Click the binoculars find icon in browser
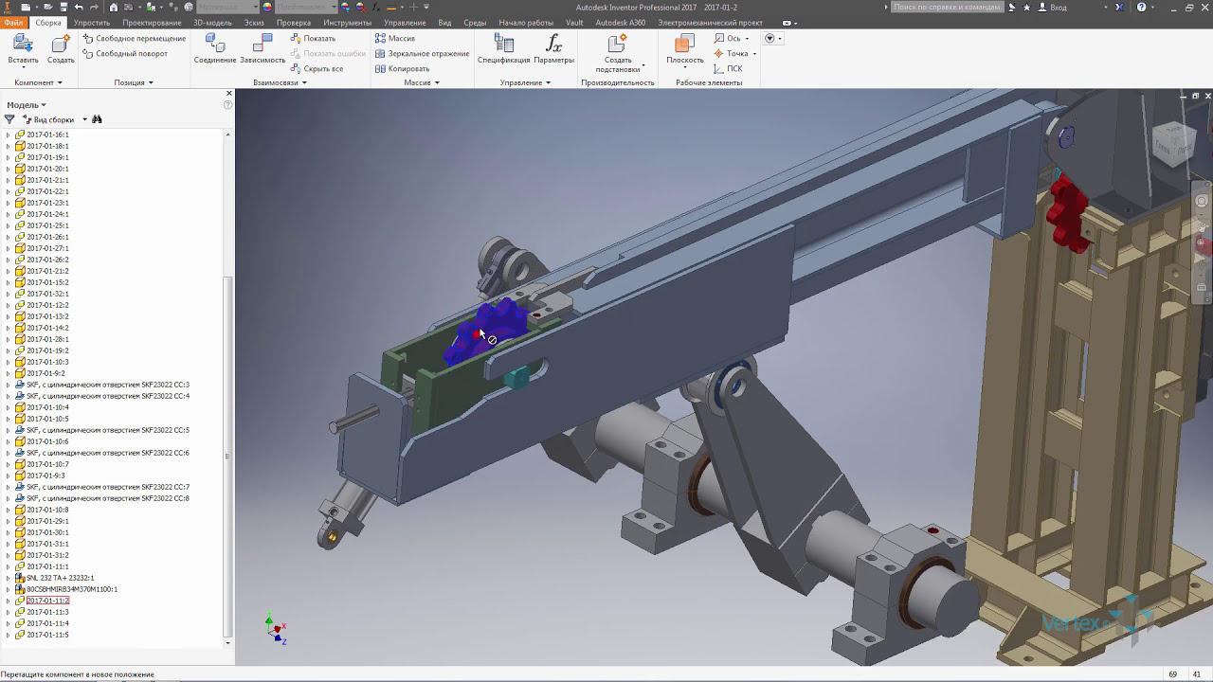This screenshot has height=682, width=1213. 97,119
